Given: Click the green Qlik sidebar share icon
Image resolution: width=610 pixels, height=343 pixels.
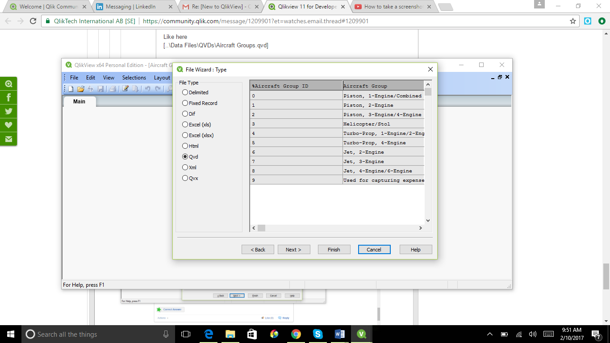Looking at the screenshot, I should click(8, 84).
